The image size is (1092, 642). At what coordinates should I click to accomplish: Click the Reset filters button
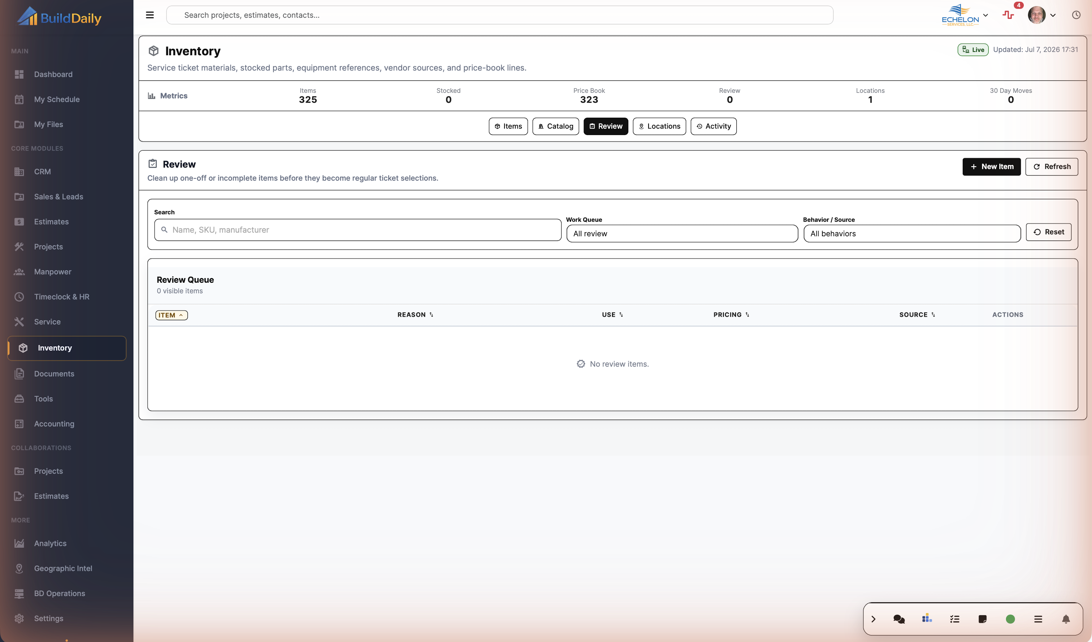1049,232
